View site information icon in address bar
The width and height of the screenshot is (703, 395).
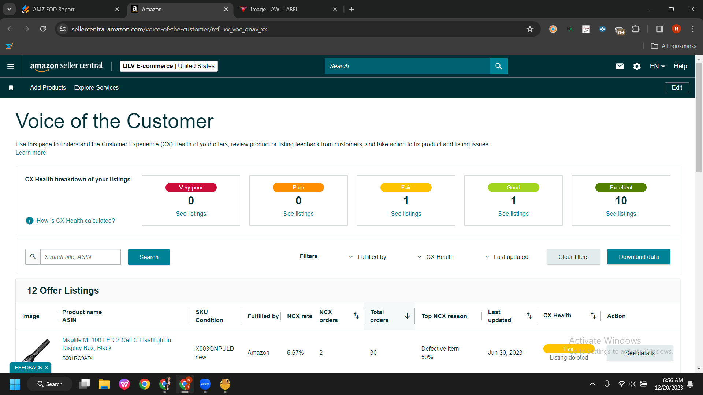(x=63, y=29)
